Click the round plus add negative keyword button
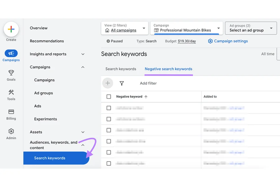The image size is (280, 187). coord(108,83)
